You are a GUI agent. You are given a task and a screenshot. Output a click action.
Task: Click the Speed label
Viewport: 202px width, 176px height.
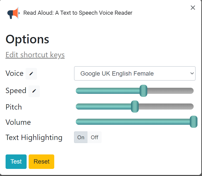tap(16, 91)
